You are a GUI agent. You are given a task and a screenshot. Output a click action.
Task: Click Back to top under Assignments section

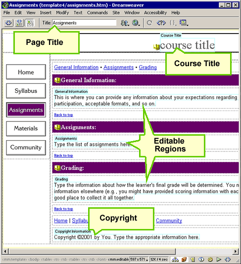[63, 155]
